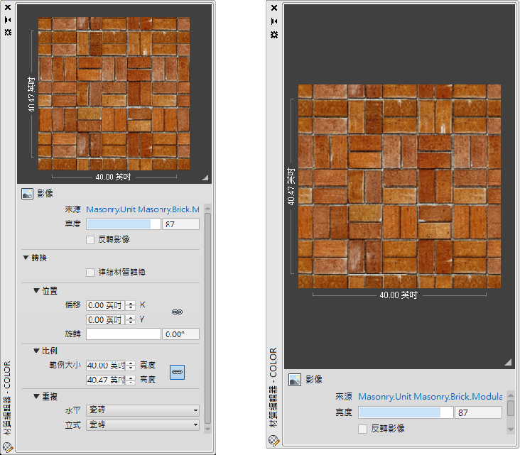The image size is (520, 455).
Task: Toggle the aspect ratio lock for sample size
Action: tap(177, 372)
